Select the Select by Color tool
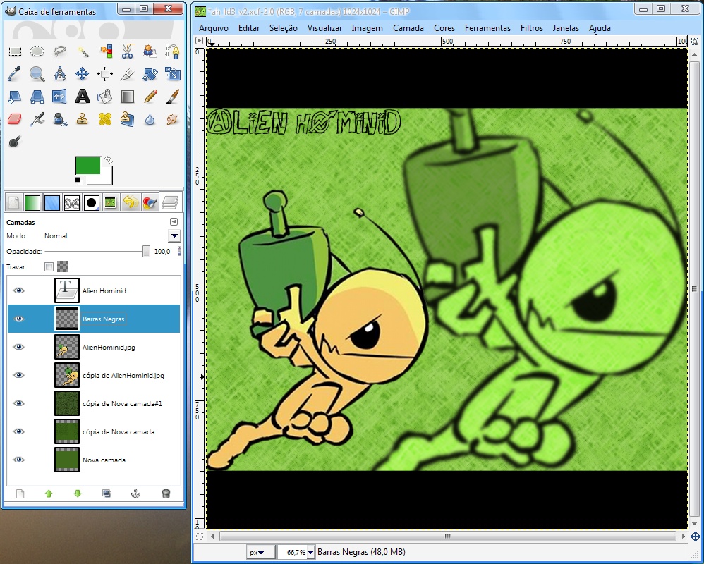Screen dimensions: 704x564 tap(105, 51)
